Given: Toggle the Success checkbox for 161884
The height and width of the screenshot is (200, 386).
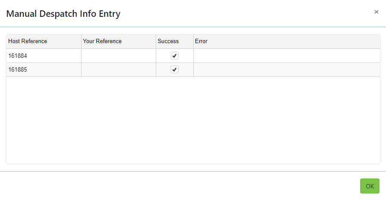Looking at the screenshot, I should point(175,56).
